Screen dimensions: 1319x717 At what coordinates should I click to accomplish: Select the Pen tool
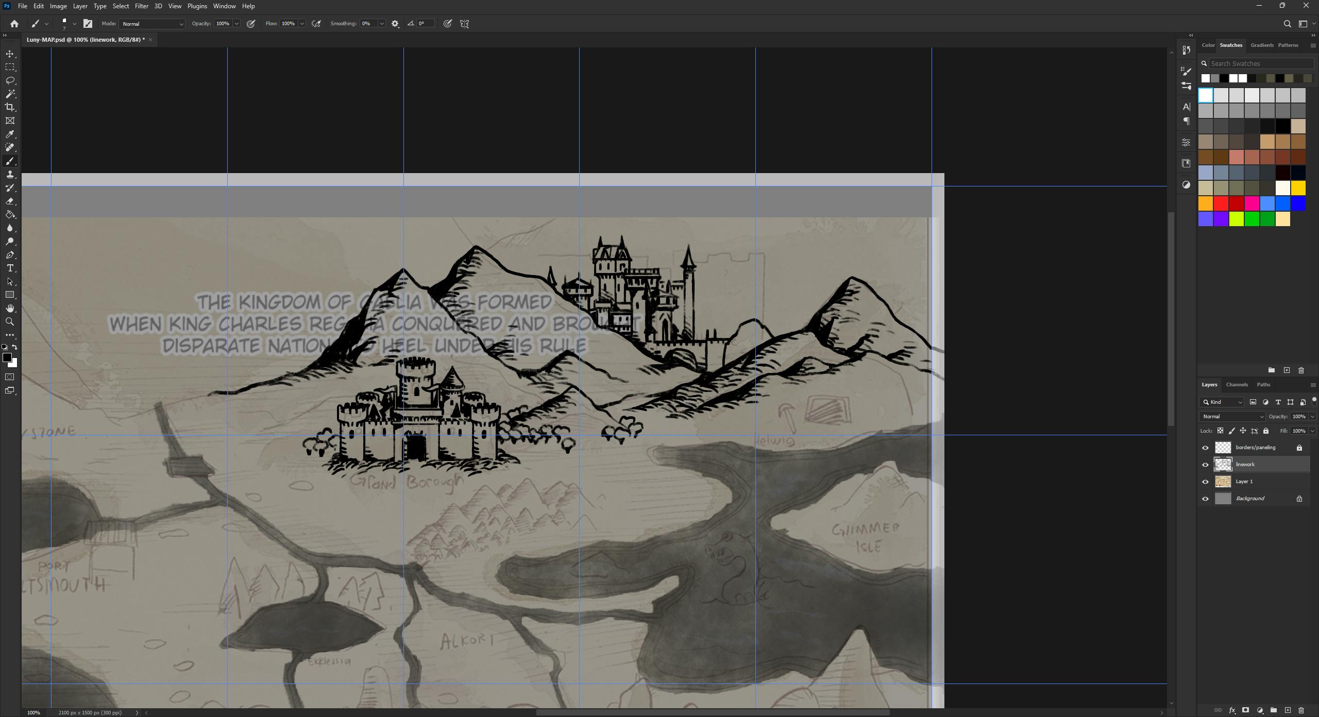click(10, 255)
